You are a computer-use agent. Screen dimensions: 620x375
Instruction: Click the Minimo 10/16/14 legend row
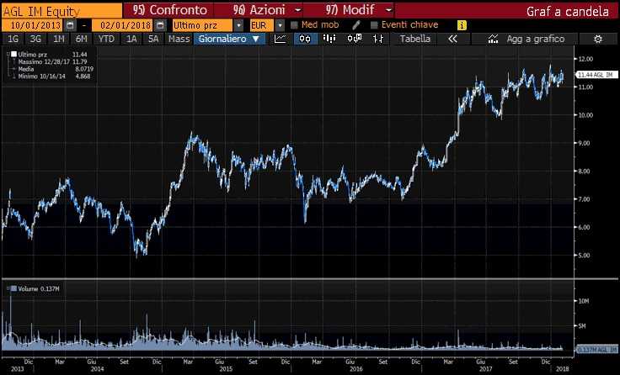54,77
